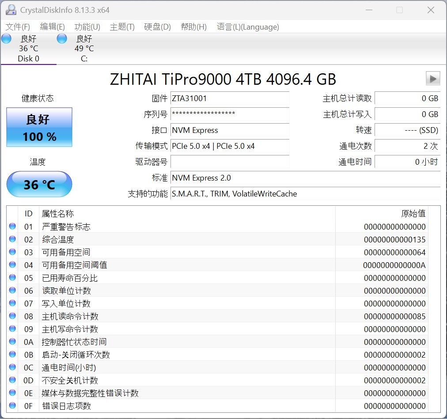Click the 36 °C temperature button
The width and height of the screenshot is (447, 419).
click(x=39, y=184)
